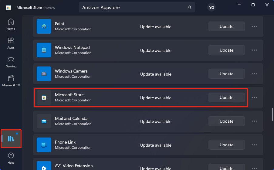The height and width of the screenshot is (170, 274).
Task: Open the Apps section in sidebar
Action: (11, 43)
